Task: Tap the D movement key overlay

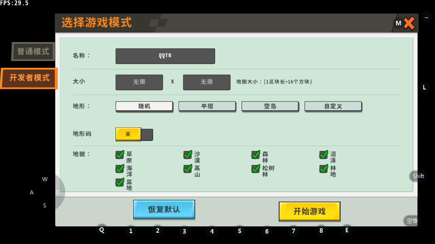Action: (x=58, y=192)
